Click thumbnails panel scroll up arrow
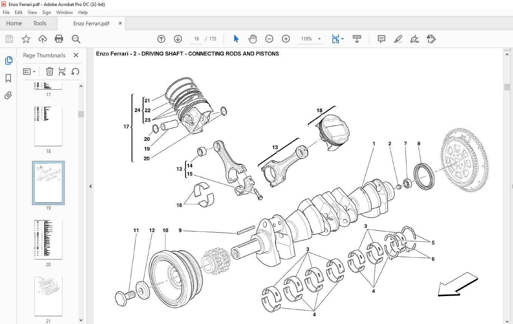 [x=81, y=86]
